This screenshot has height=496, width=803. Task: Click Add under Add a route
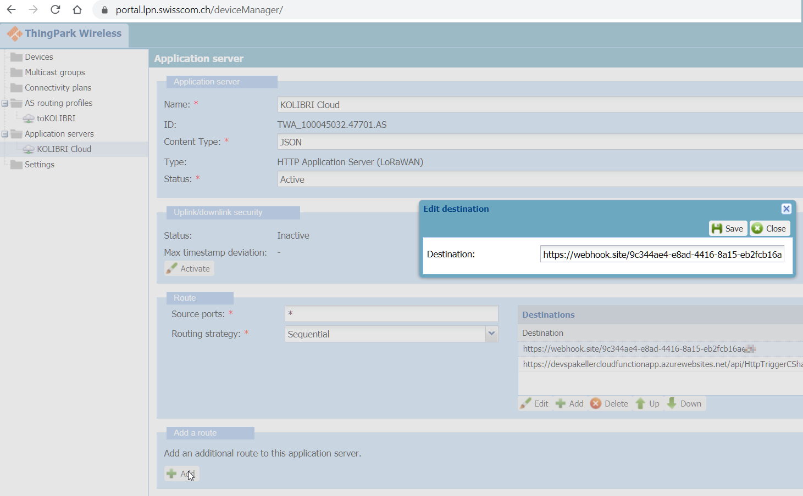tap(181, 474)
